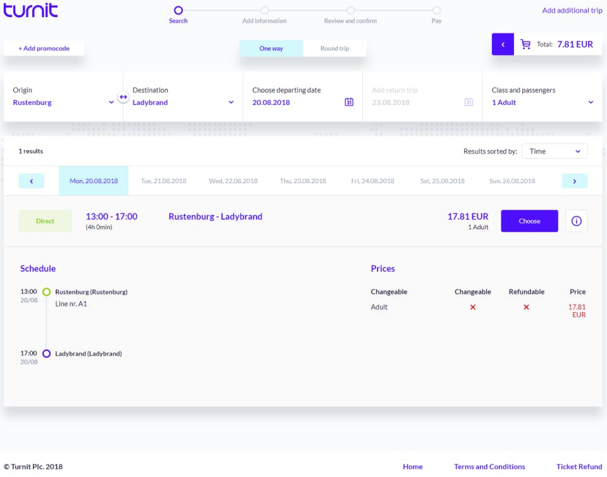The image size is (607, 477).
Task: Select the Sat, 25.08.2018 date tab
Action: tap(441, 180)
